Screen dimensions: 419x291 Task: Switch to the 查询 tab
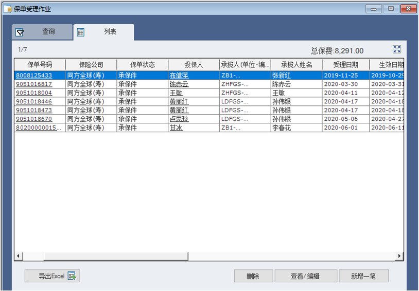42,32
